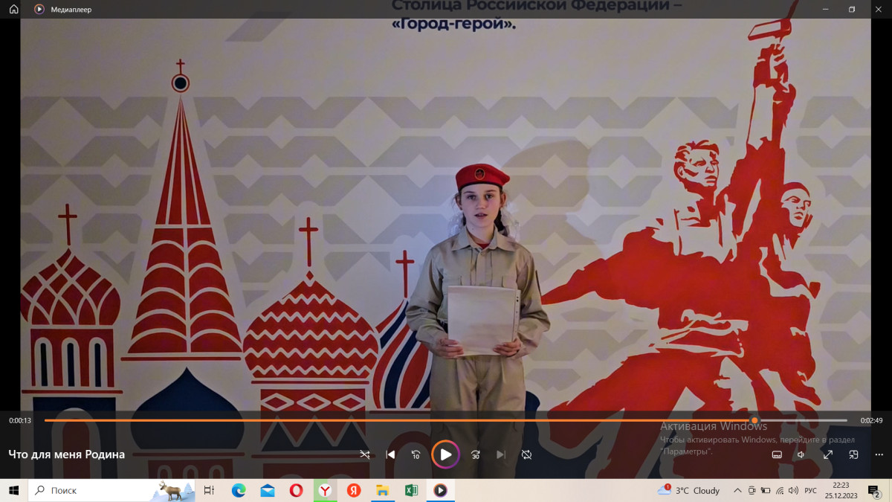Jump to previous track
This screenshot has height=502, width=892.
(391, 454)
